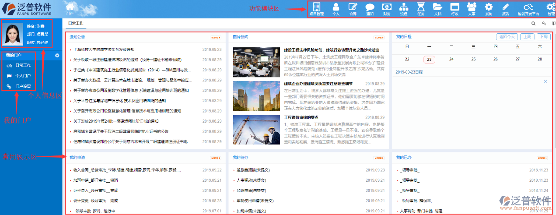The image size is (556, 215).
Task: Open the 智能开发平台 cloud icon
Action: [528, 9]
